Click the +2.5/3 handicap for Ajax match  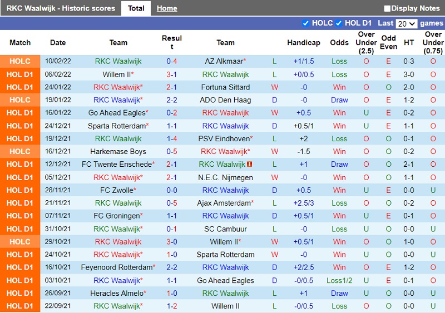click(x=304, y=203)
